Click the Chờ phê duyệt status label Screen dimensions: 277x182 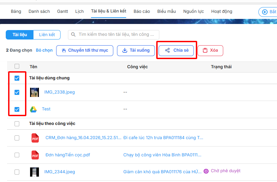(x=226, y=171)
